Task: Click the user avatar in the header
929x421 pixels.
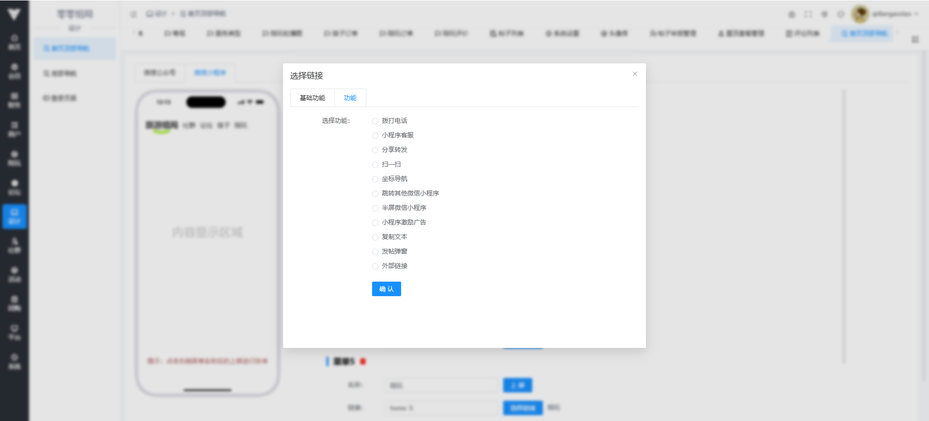Action: tap(860, 14)
